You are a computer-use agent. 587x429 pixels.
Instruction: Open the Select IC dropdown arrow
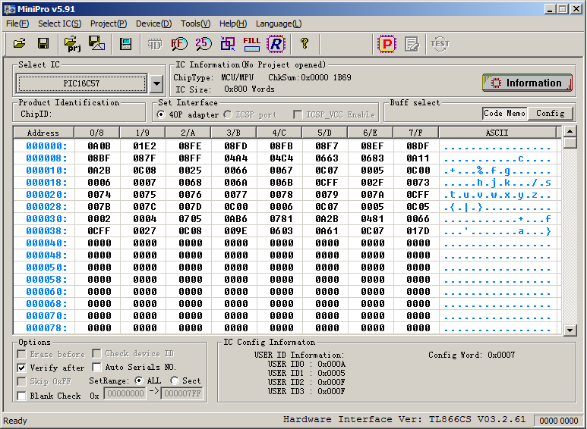click(156, 83)
